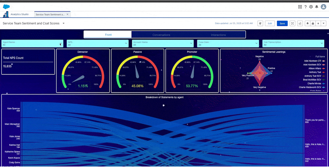The height and width of the screenshot is (167, 329).
Task: Favorite the dashboard with star icon
Action: [x=318, y=23]
